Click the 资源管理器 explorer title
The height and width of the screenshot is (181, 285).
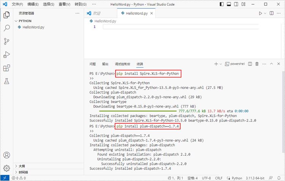[x=26, y=13]
